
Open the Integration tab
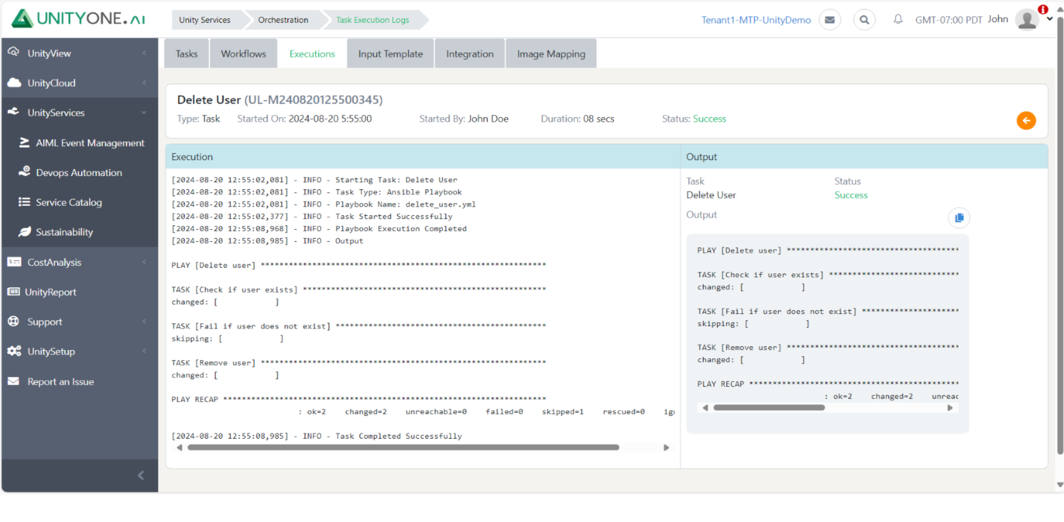[x=469, y=54]
